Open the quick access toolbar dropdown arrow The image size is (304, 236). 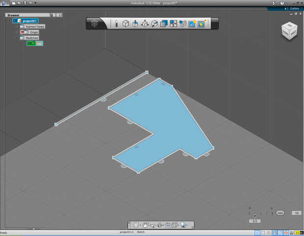35,3
